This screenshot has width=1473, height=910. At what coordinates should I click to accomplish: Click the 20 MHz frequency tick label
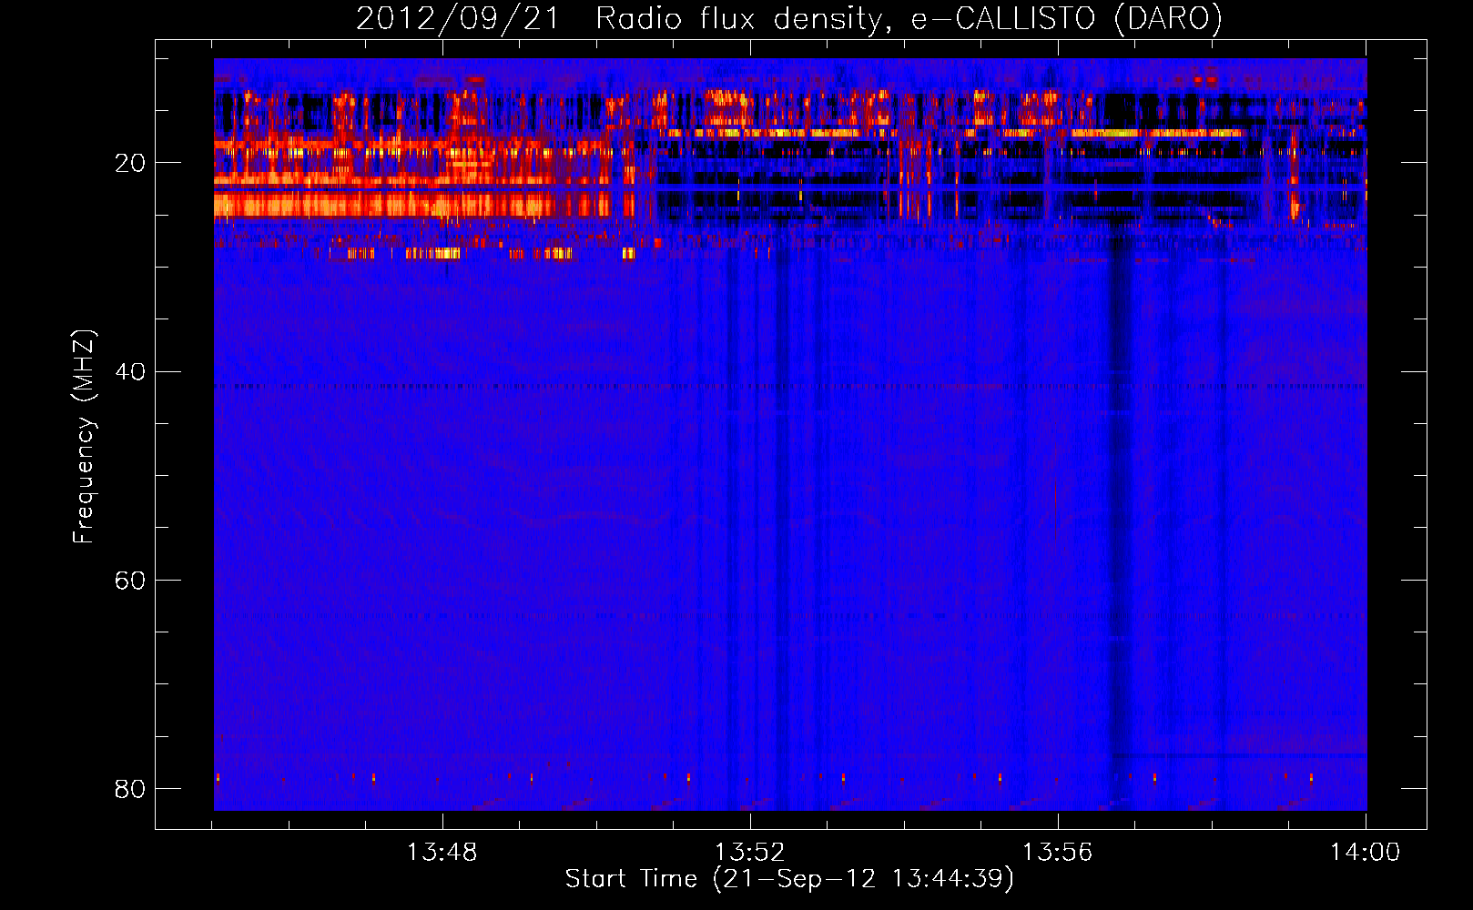130,163
